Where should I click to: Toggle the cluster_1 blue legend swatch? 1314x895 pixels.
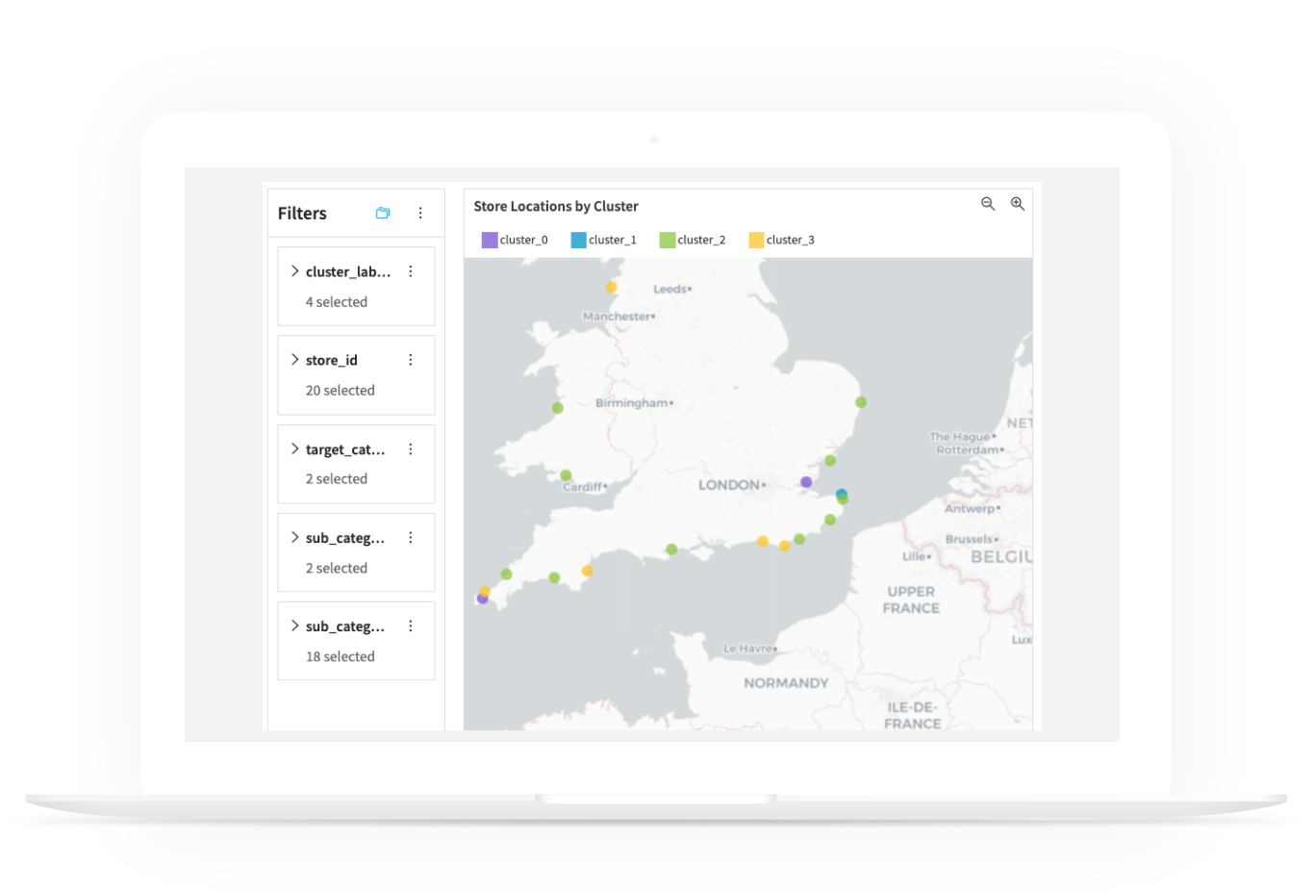(x=578, y=240)
